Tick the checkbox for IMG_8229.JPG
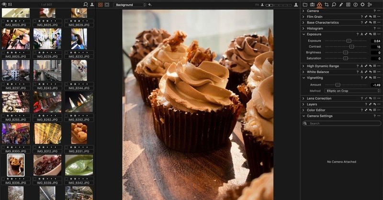Screen dimensions: 383x200 tap(35, 53)
